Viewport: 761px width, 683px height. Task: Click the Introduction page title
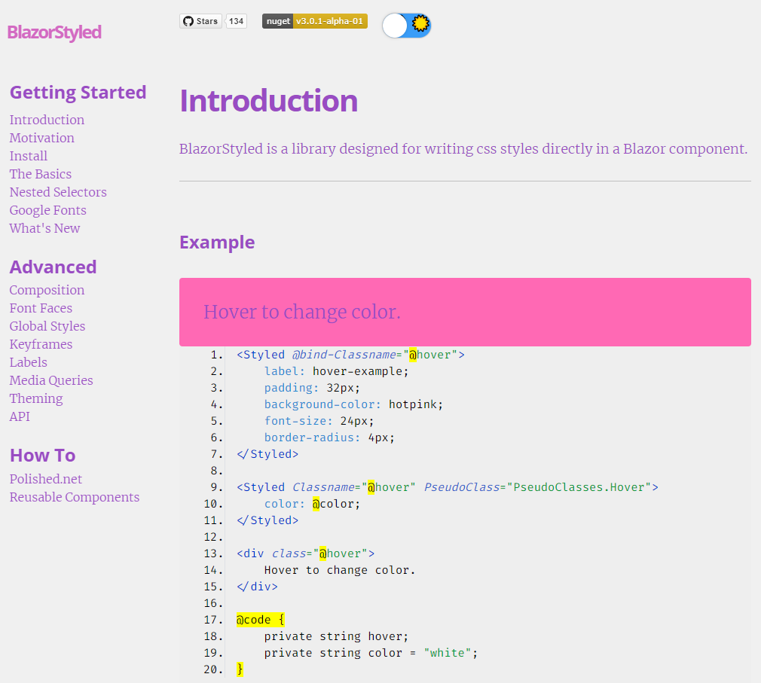(269, 101)
